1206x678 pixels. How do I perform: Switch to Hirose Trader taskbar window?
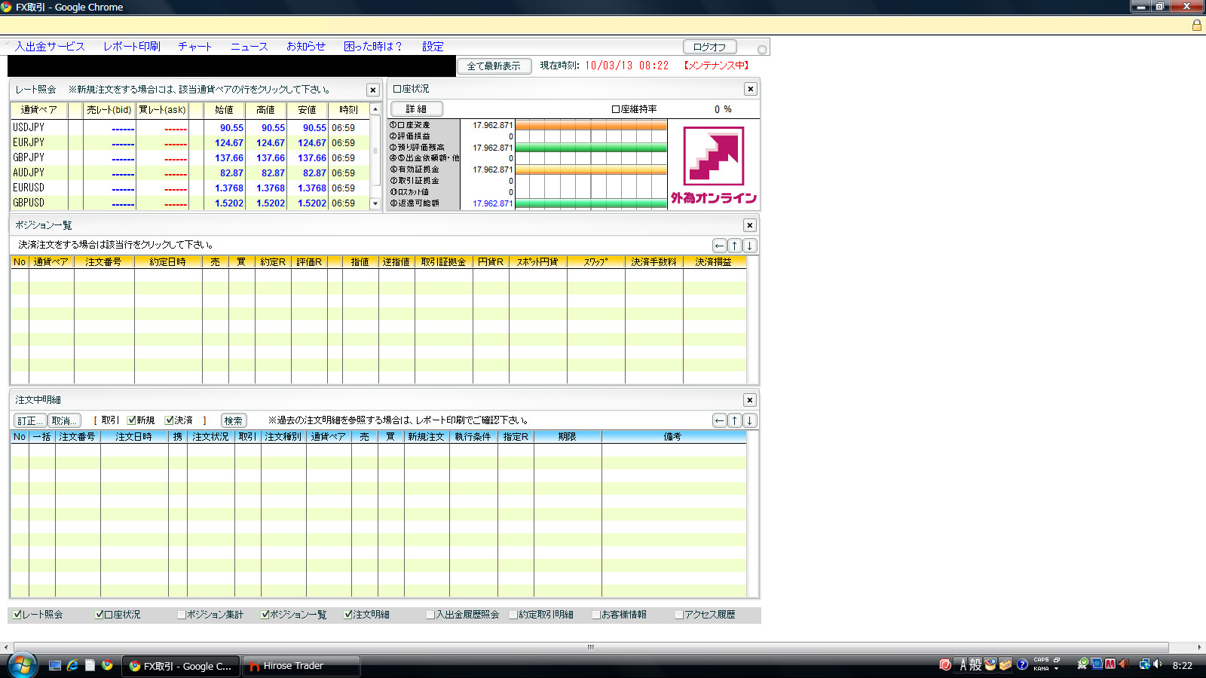coord(301,666)
